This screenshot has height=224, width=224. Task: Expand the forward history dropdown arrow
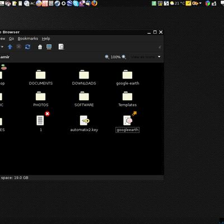(2, 46)
